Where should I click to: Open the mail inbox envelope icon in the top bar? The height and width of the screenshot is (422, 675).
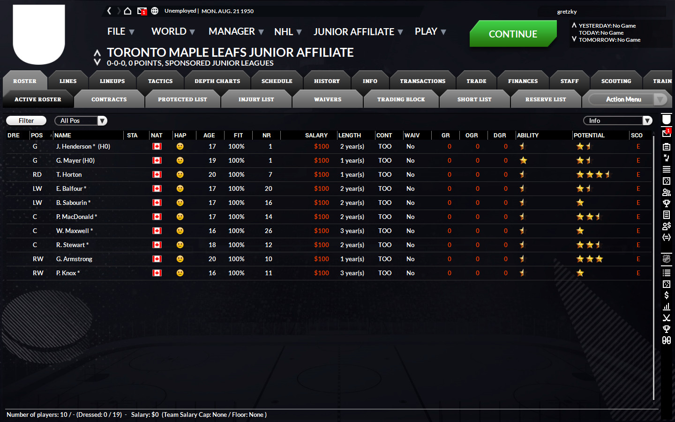pyautogui.click(x=142, y=11)
